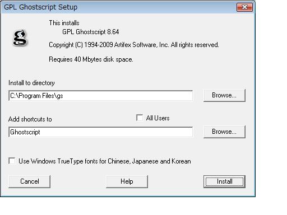Click inside the install directory path field
The width and height of the screenshot is (287, 215).
(100, 96)
